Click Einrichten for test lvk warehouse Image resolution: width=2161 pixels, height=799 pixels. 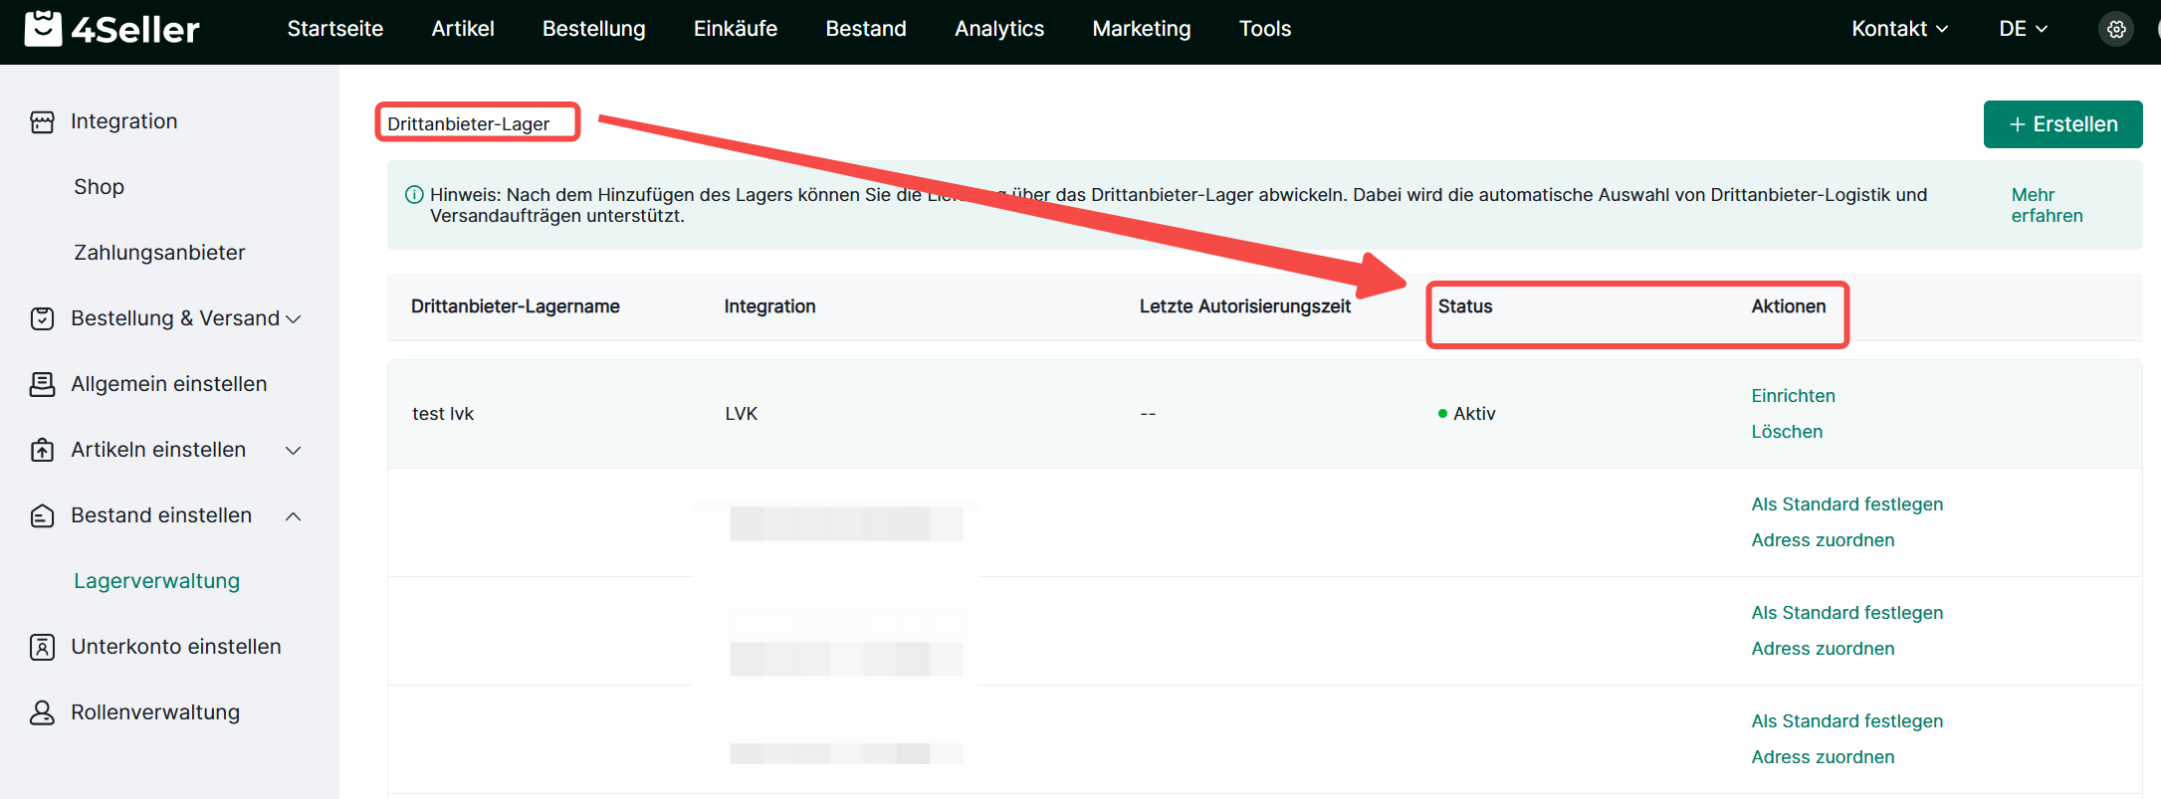1793,396
